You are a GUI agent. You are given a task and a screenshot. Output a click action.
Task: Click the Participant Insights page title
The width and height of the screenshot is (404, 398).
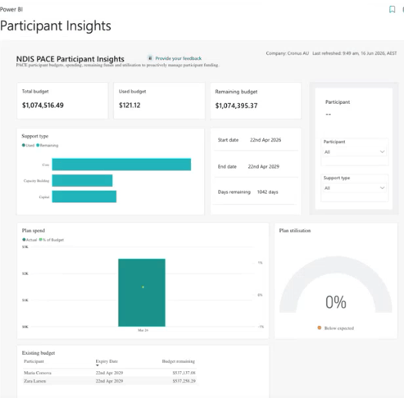coord(56,26)
